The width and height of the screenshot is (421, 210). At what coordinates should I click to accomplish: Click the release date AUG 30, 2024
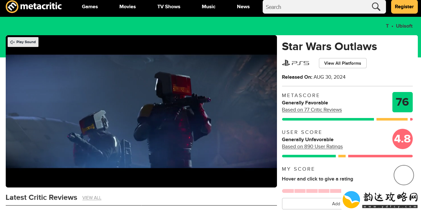(329, 77)
